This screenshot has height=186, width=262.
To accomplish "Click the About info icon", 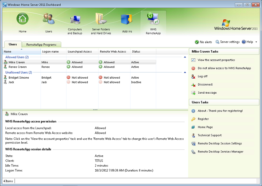I will pyautogui.click(x=193, y=111).
